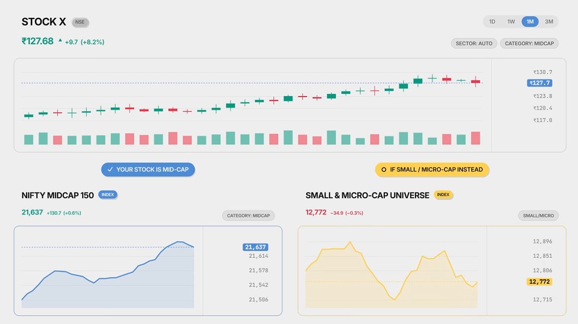Click the 12,715 axis label
578x324 pixels.
[x=542, y=300]
